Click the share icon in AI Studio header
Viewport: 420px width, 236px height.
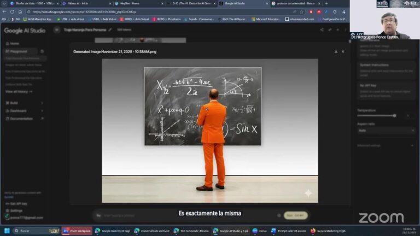(322, 30)
